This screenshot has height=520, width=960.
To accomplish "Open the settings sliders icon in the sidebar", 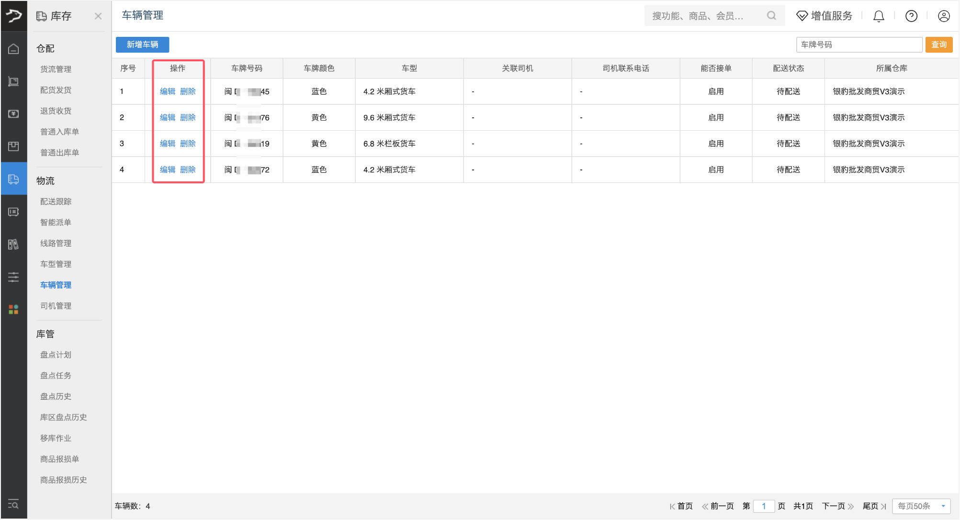I will [x=13, y=277].
